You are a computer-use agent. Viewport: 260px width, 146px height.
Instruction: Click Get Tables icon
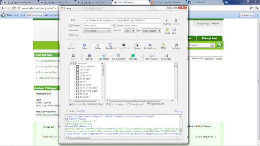104,57
